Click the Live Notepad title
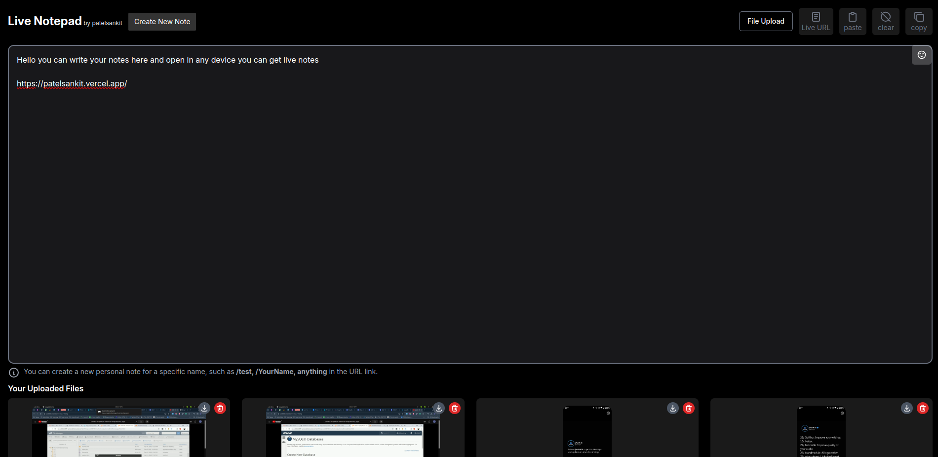 44,21
